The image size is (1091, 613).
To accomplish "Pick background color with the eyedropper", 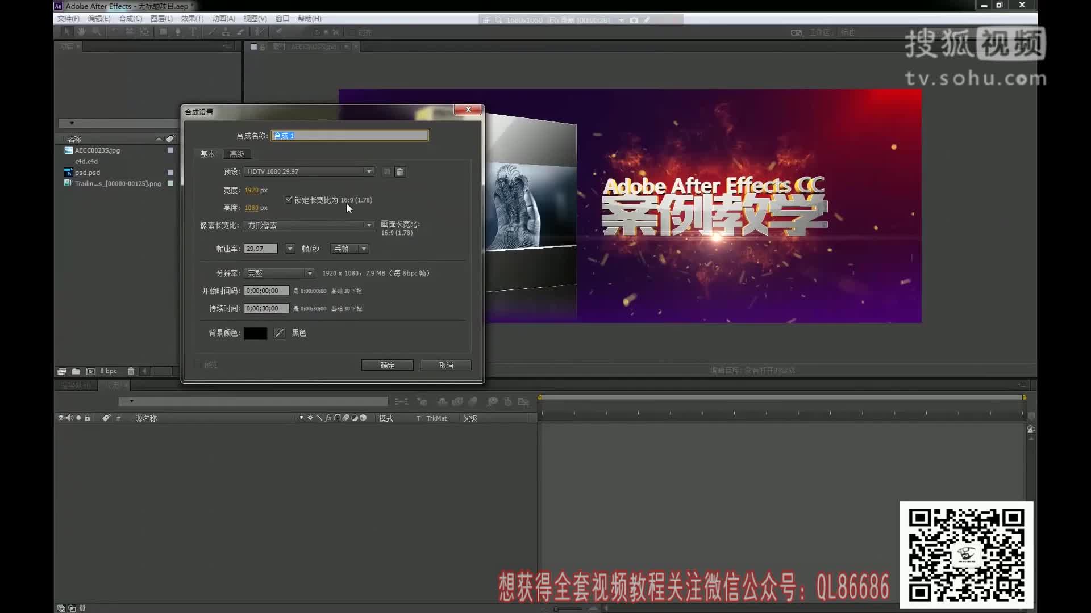I will pos(279,333).
